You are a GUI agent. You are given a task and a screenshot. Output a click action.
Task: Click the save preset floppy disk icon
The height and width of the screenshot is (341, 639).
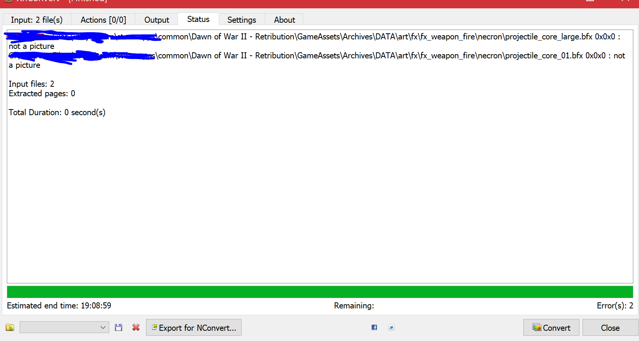click(x=119, y=327)
